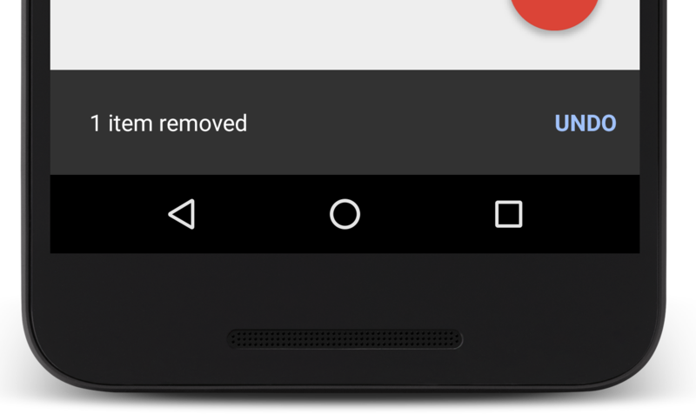Image resolution: width=696 pixels, height=414 pixels.
Task: Click navigation bar space between Home and Recents
Action: pyautogui.click(x=427, y=214)
